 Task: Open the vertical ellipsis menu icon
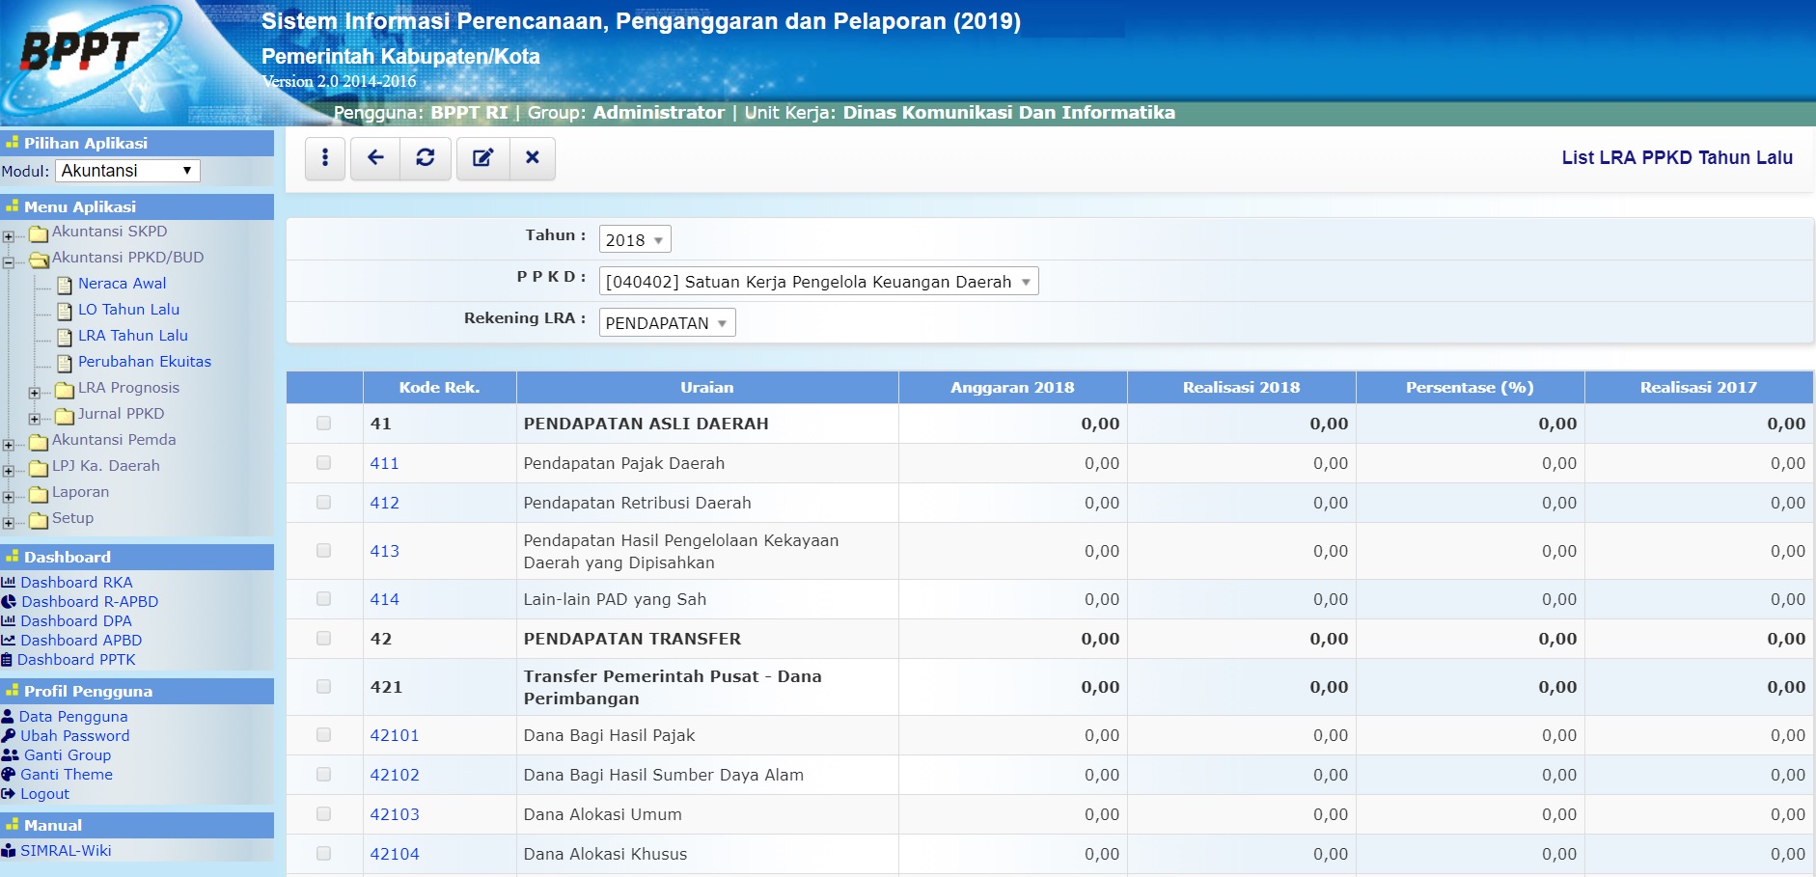(323, 157)
